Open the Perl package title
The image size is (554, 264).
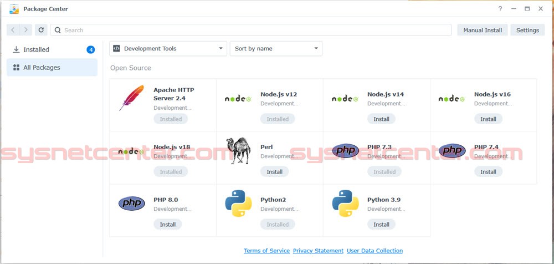pos(266,147)
